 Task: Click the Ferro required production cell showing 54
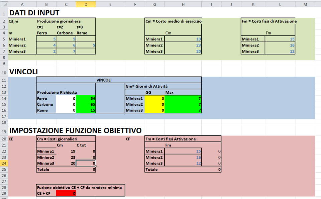(x=85, y=99)
